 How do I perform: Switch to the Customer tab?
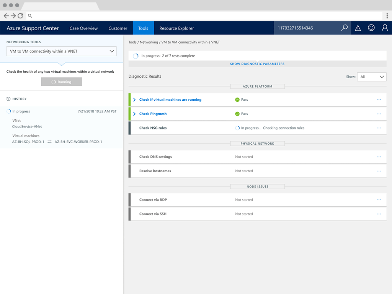pyautogui.click(x=118, y=28)
